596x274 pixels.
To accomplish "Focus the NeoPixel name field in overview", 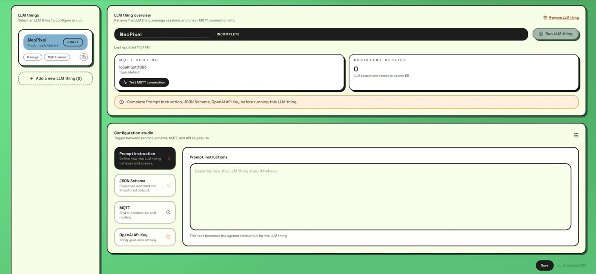I will tap(164, 34).
